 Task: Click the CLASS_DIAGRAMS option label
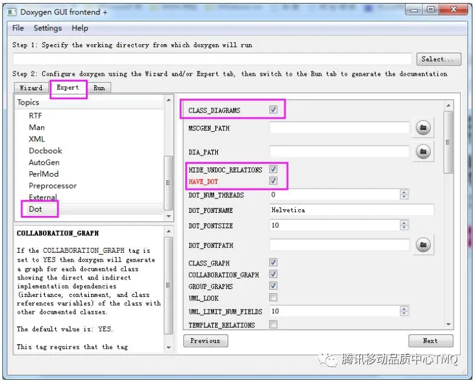pos(215,111)
